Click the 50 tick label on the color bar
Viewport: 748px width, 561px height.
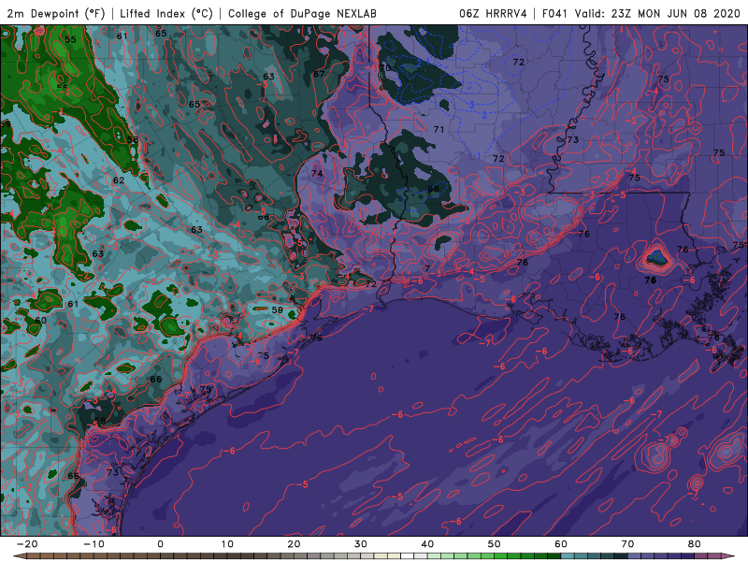click(x=495, y=544)
